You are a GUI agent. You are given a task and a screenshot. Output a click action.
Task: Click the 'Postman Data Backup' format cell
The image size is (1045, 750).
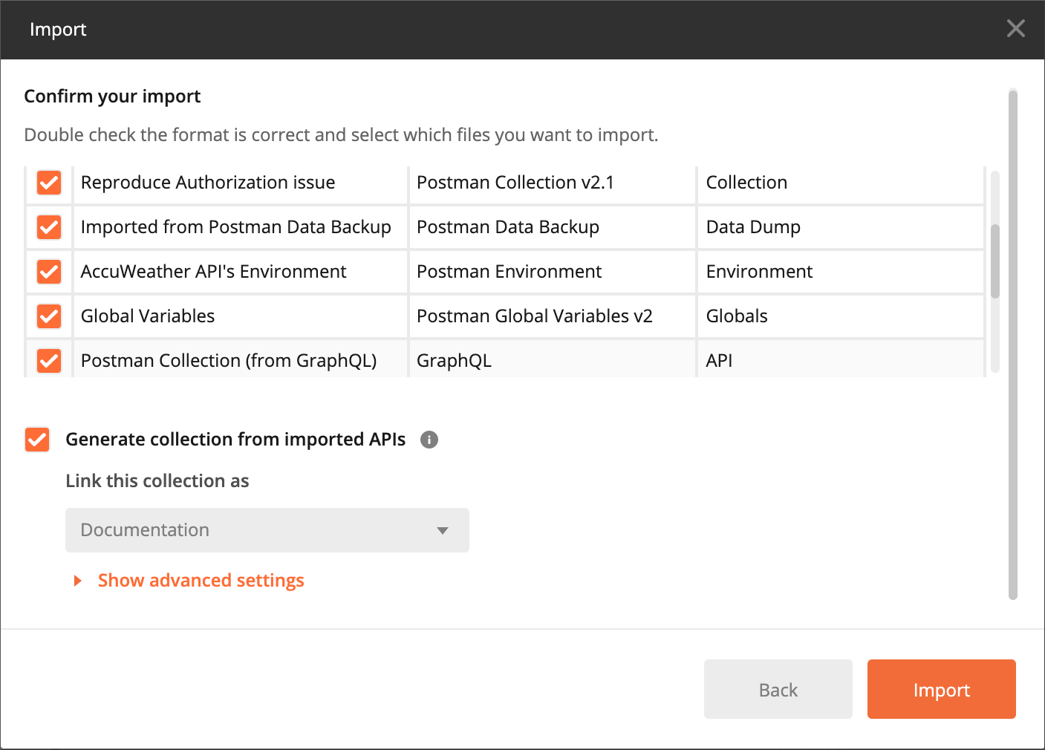pyautogui.click(x=553, y=227)
